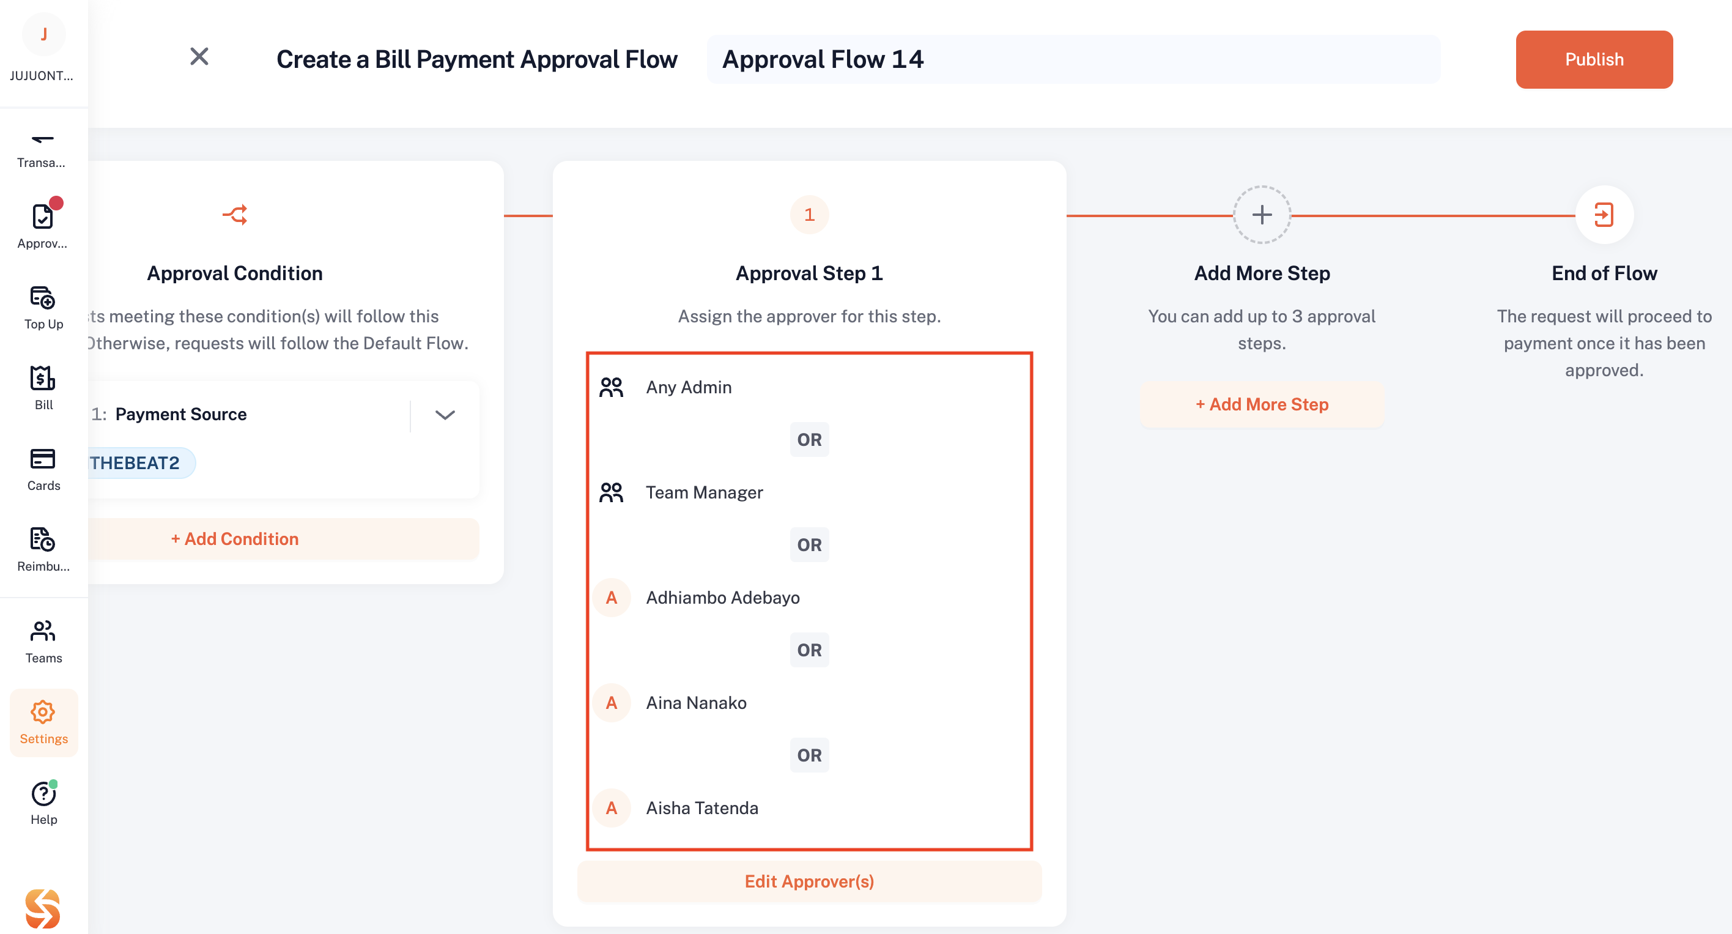Screen dimensions: 1732x934
Task: Close the approval flow creation page
Action: tap(199, 56)
